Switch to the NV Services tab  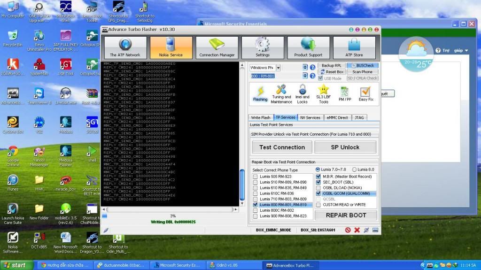pyautogui.click(x=310, y=117)
